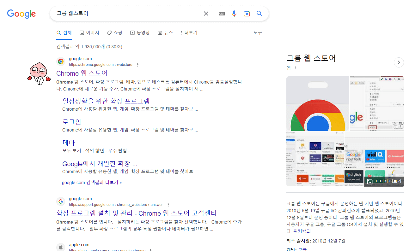The image size is (409, 251).
Task: Open the 도구 search tools menu
Action: click(257, 32)
